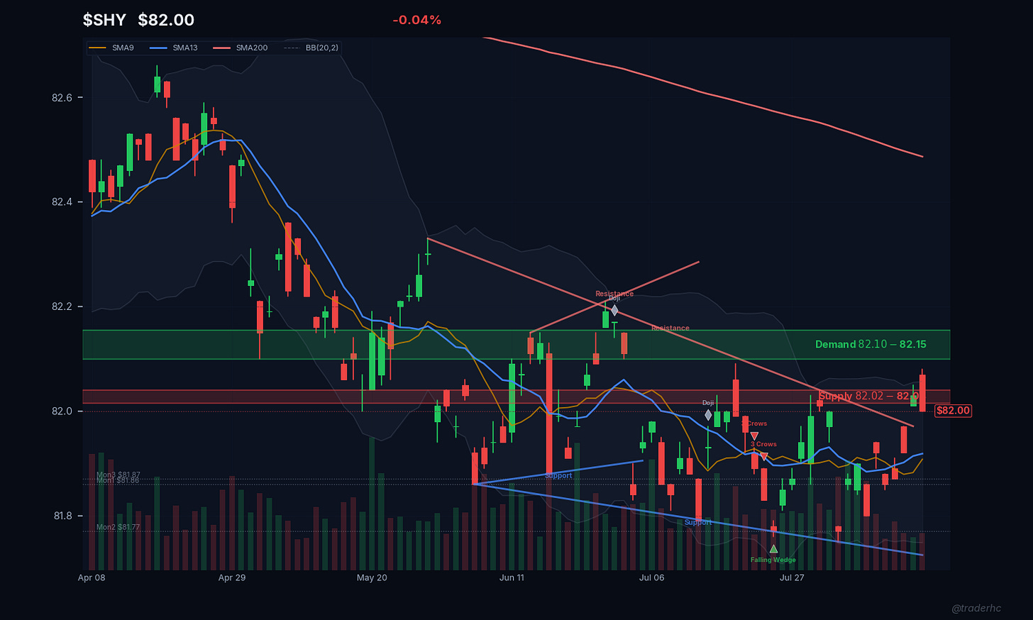Click the Mon1 $81.86 level label
1033x620 pixels.
118,480
